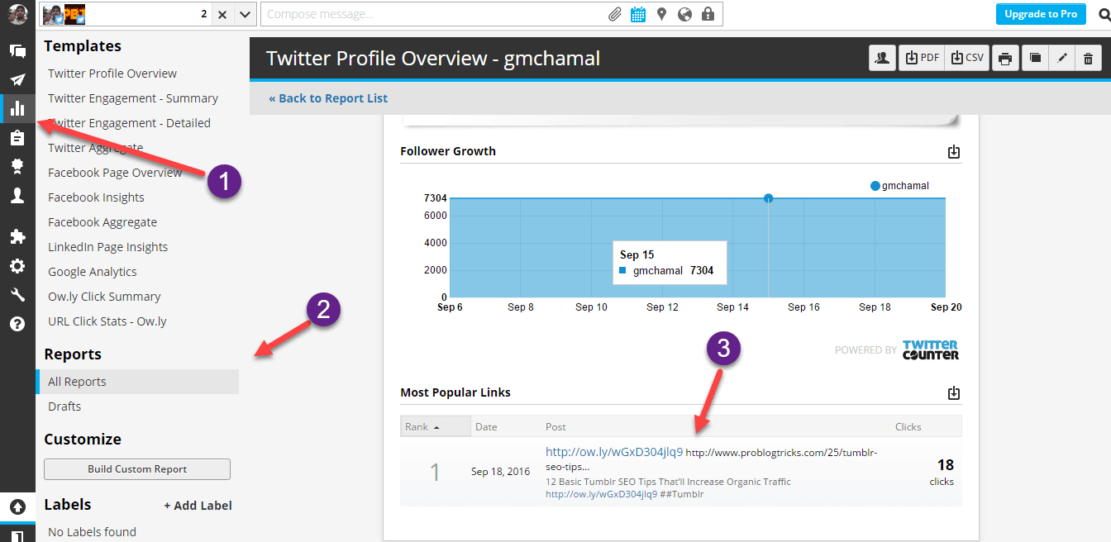Share the report with the people icon
Screen dimensions: 1111x542
coord(883,58)
